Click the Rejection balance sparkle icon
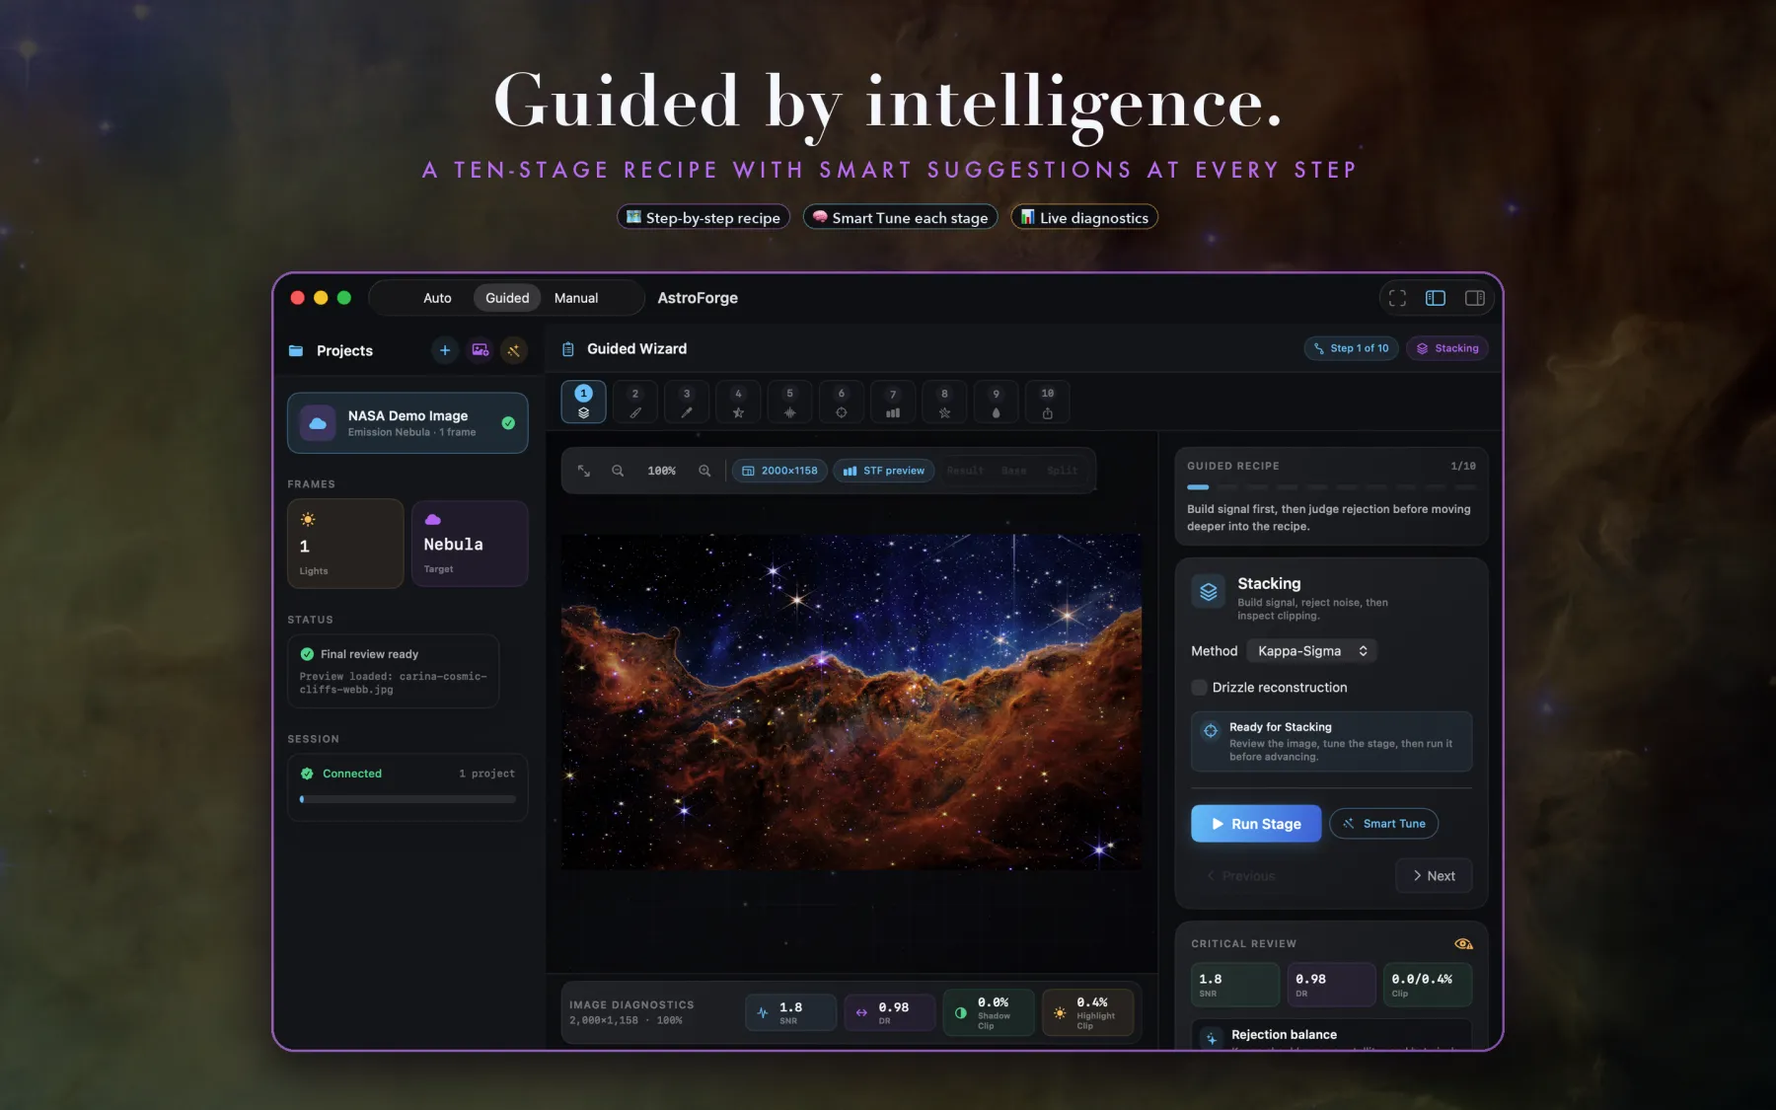 point(1212,1038)
